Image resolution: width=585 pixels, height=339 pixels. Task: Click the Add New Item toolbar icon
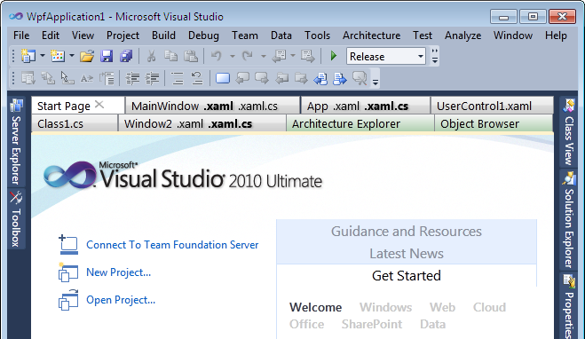click(x=58, y=56)
